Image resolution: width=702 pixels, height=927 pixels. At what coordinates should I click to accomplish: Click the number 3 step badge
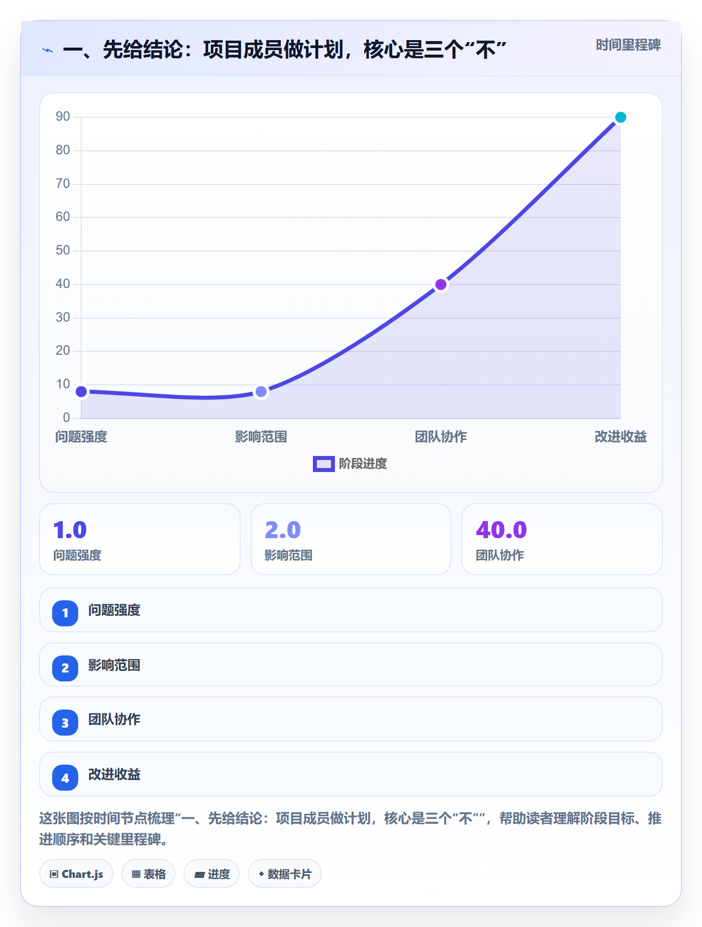65,723
